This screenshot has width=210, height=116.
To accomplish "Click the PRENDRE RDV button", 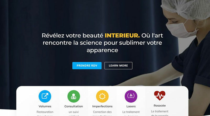I will pos(87,66).
